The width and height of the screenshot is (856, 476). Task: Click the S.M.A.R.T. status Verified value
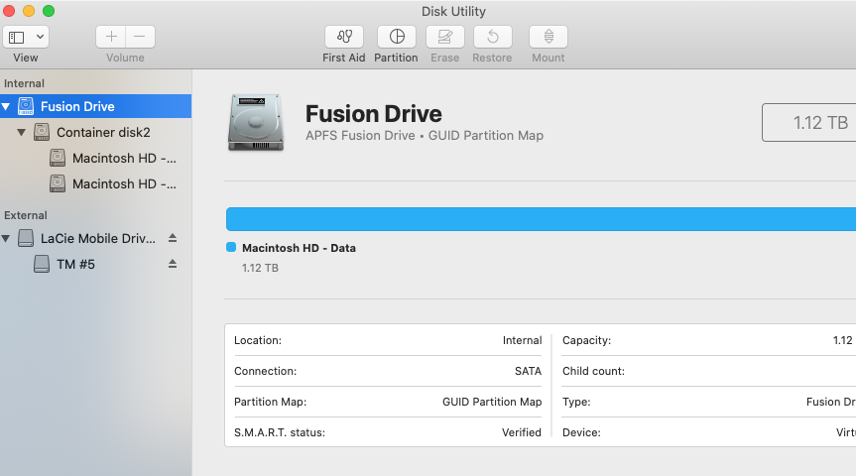(x=522, y=432)
